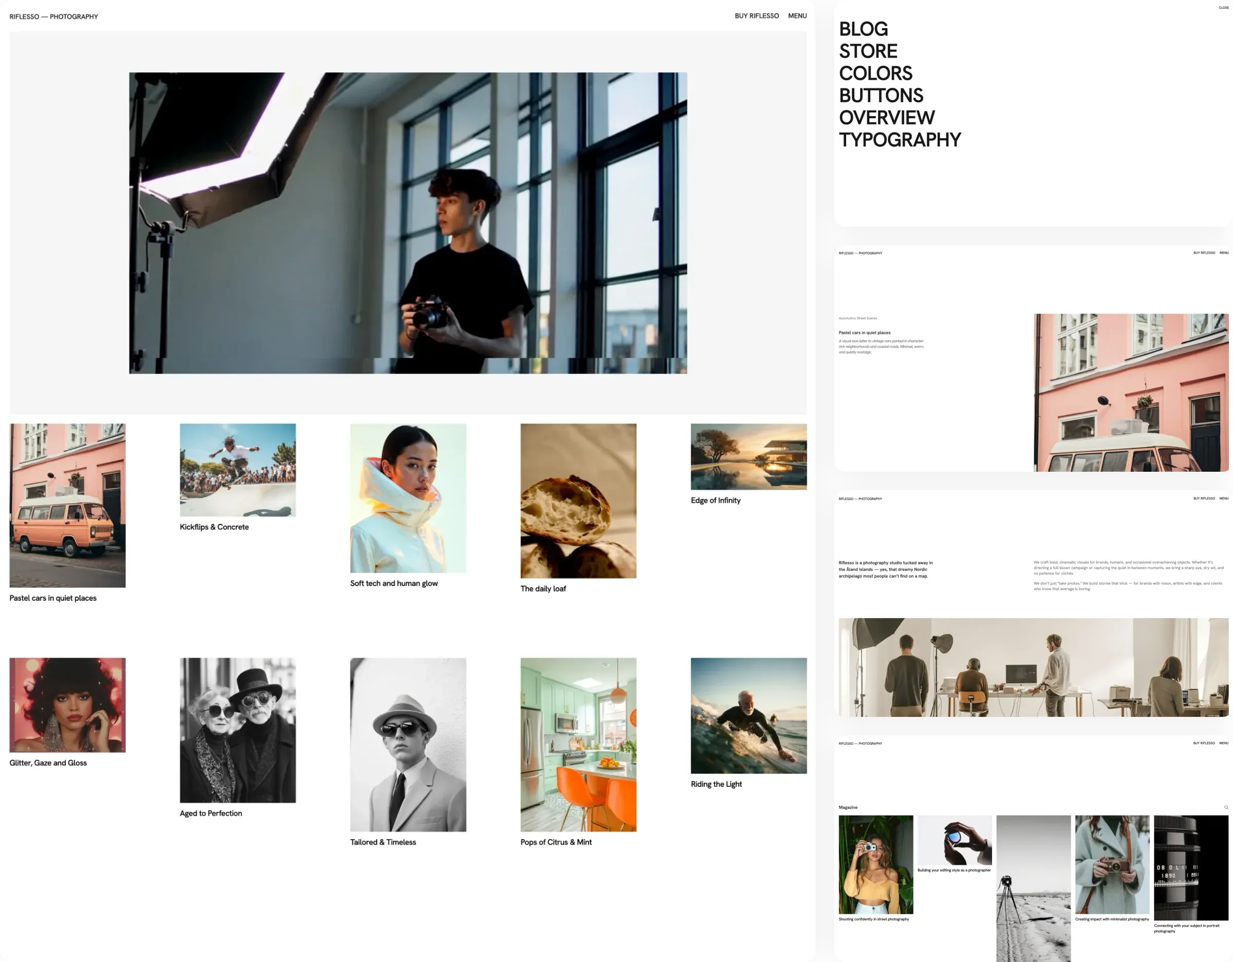The width and height of the screenshot is (1233, 962).
Task: Click the paragraph starting We craft bold, cinematic visuals
Action: point(1129,567)
